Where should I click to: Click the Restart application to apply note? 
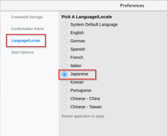[x=83, y=116]
